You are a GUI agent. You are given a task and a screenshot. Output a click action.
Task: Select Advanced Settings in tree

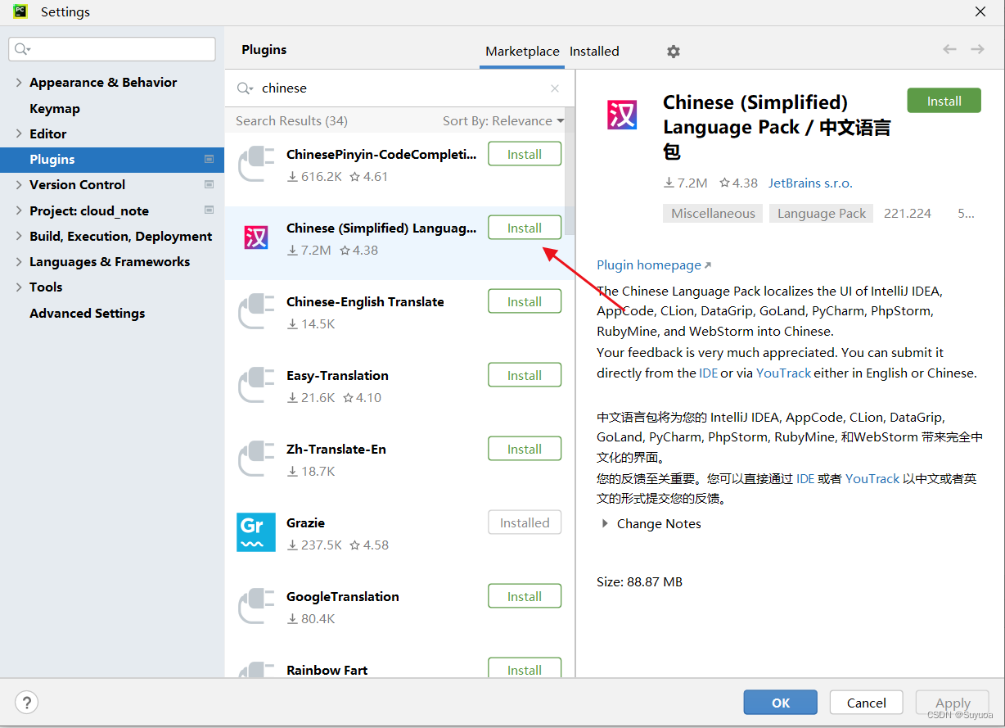pyautogui.click(x=87, y=313)
